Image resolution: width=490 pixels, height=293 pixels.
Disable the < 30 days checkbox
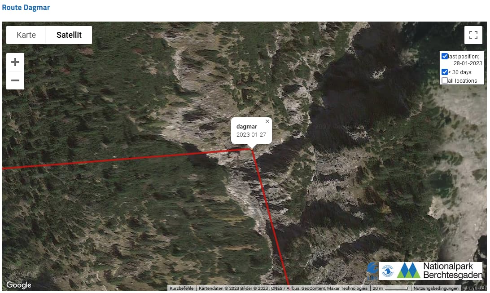[x=444, y=72]
